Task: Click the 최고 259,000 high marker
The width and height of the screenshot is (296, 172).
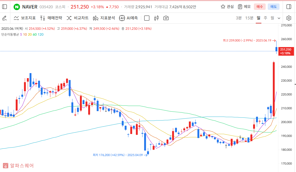Action: coord(249,40)
